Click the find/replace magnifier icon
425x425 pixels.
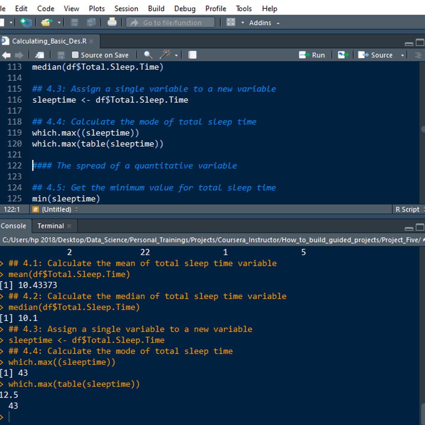click(x=148, y=55)
